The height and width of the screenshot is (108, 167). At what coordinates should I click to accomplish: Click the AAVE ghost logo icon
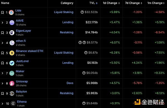click(x=12, y=22)
